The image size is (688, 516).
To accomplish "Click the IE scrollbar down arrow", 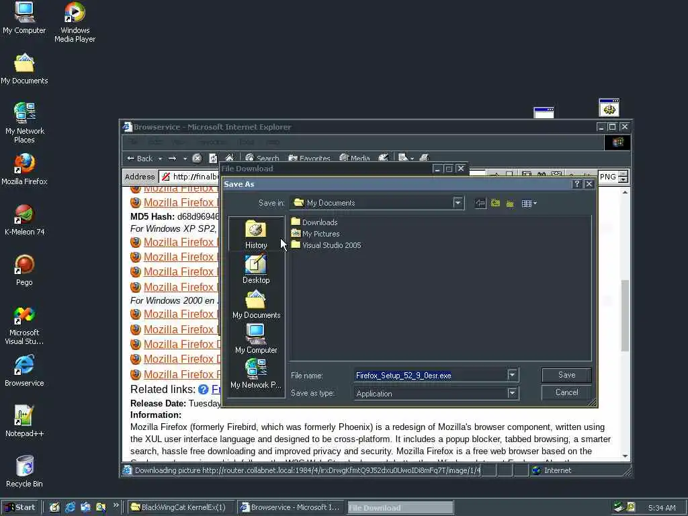I will [x=625, y=456].
